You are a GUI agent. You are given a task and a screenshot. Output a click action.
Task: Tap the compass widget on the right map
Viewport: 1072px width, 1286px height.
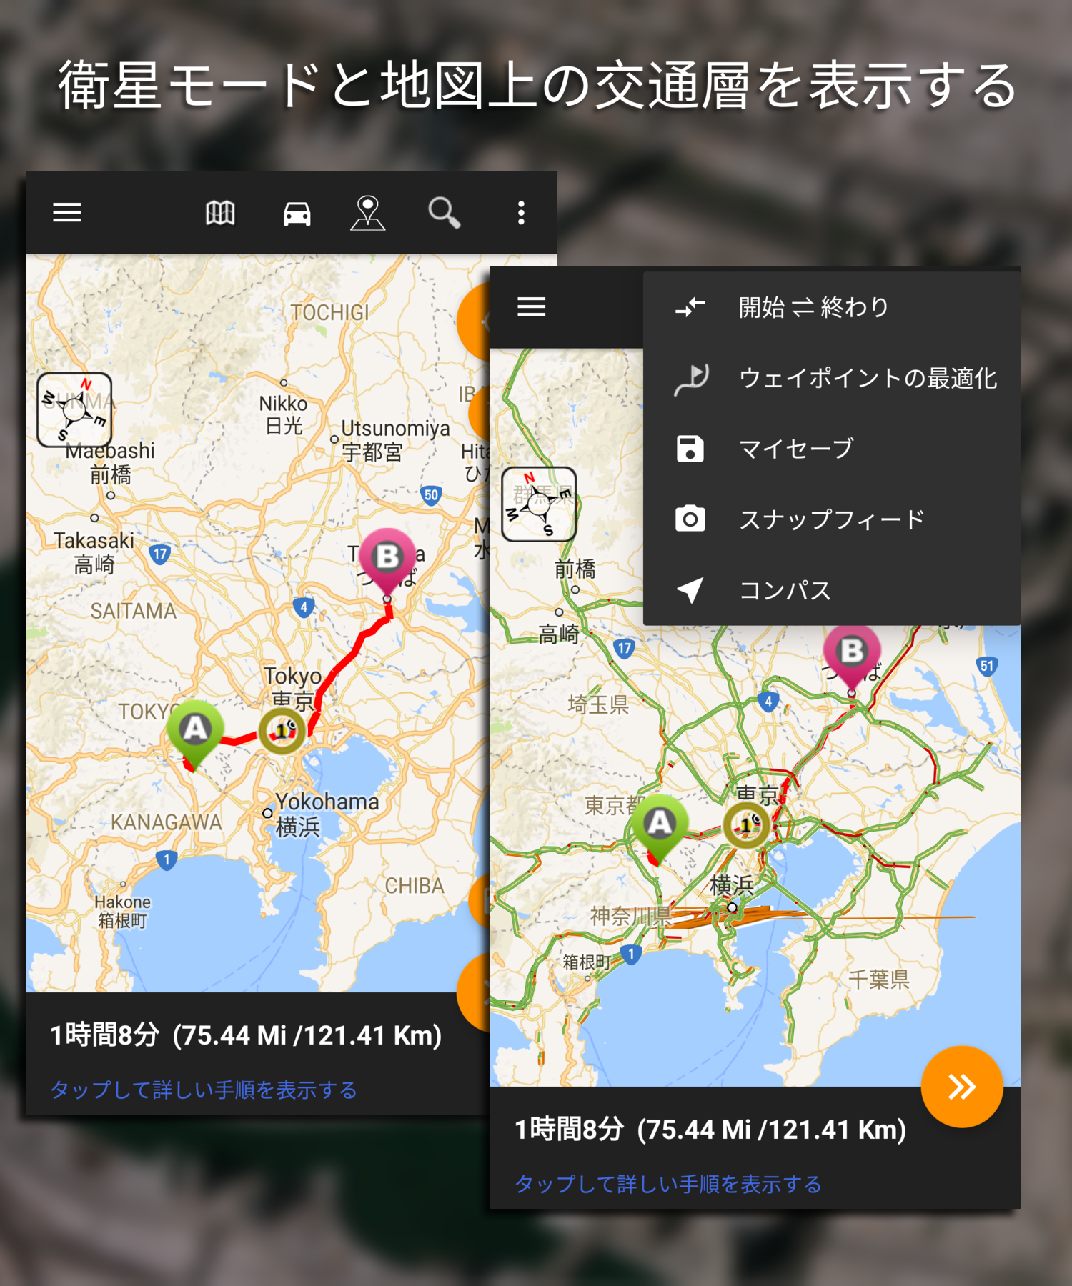click(x=539, y=504)
